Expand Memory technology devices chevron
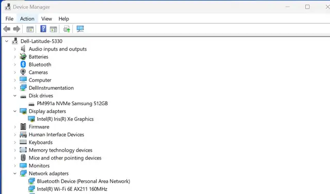The width and height of the screenshot is (330, 194). (x=15, y=150)
